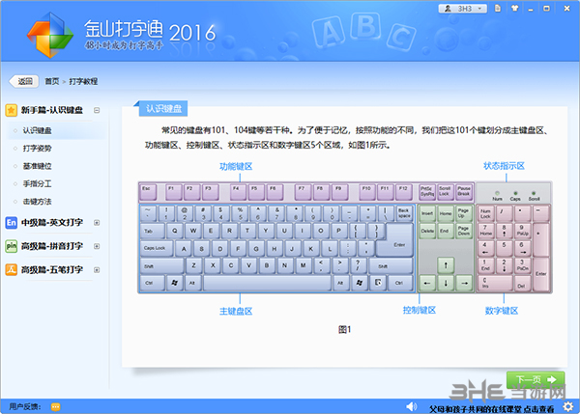Expand the 高级篇-五笔打字 section
The width and height of the screenshot is (580, 414).
pos(97,269)
